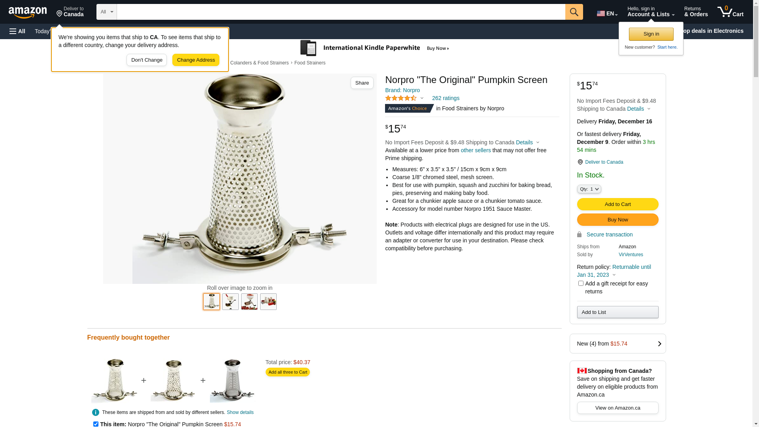Click the Add to Cart button
Screen dimensions: 759x427
(617, 204)
